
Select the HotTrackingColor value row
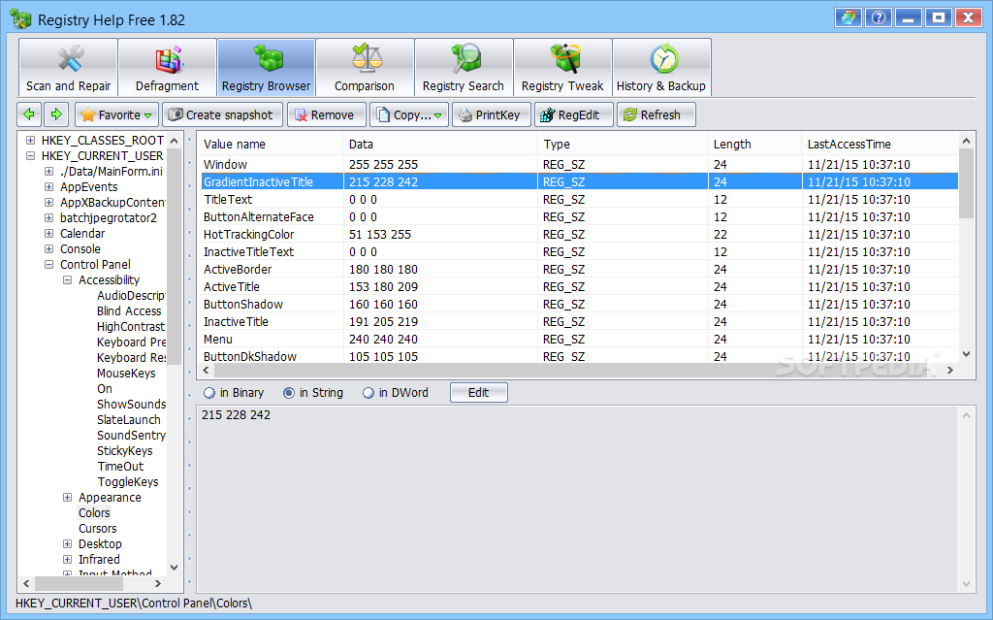578,234
